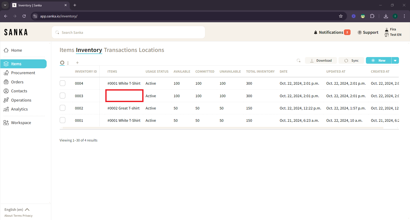
Task: Focus the Search Sanka field
Action: coord(128,32)
